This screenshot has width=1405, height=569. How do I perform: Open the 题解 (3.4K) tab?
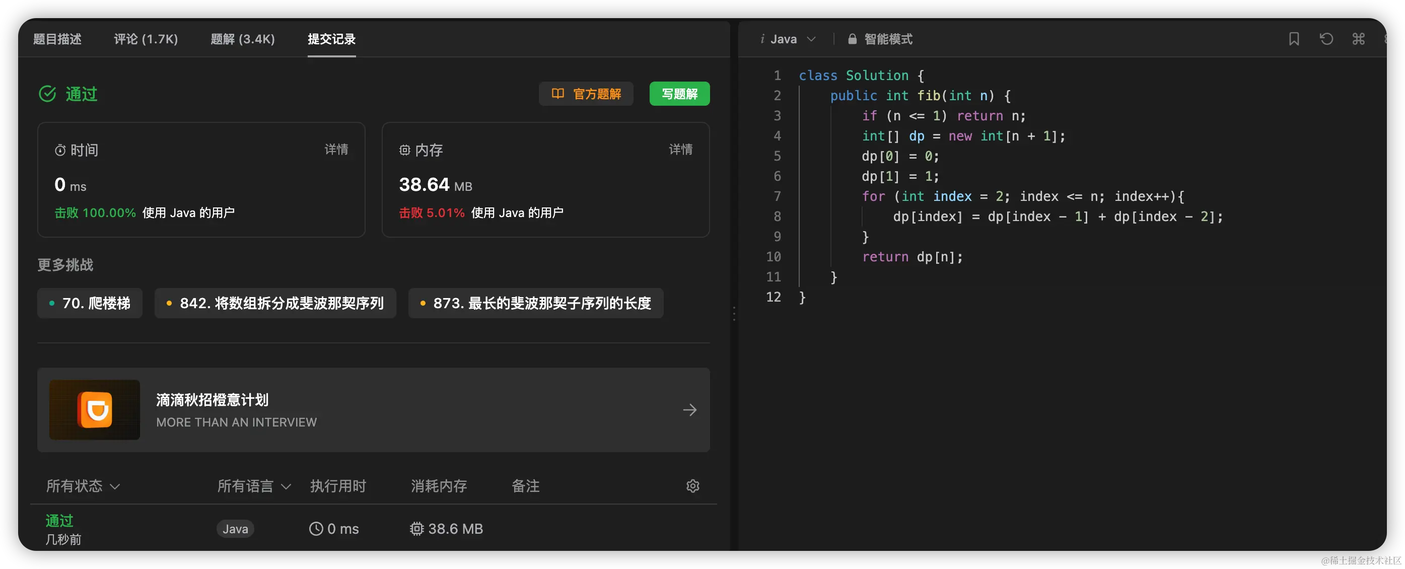click(243, 39)
